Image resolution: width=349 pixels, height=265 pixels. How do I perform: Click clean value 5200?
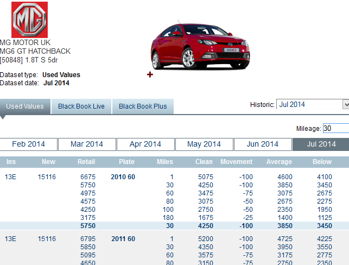[206, 239]
